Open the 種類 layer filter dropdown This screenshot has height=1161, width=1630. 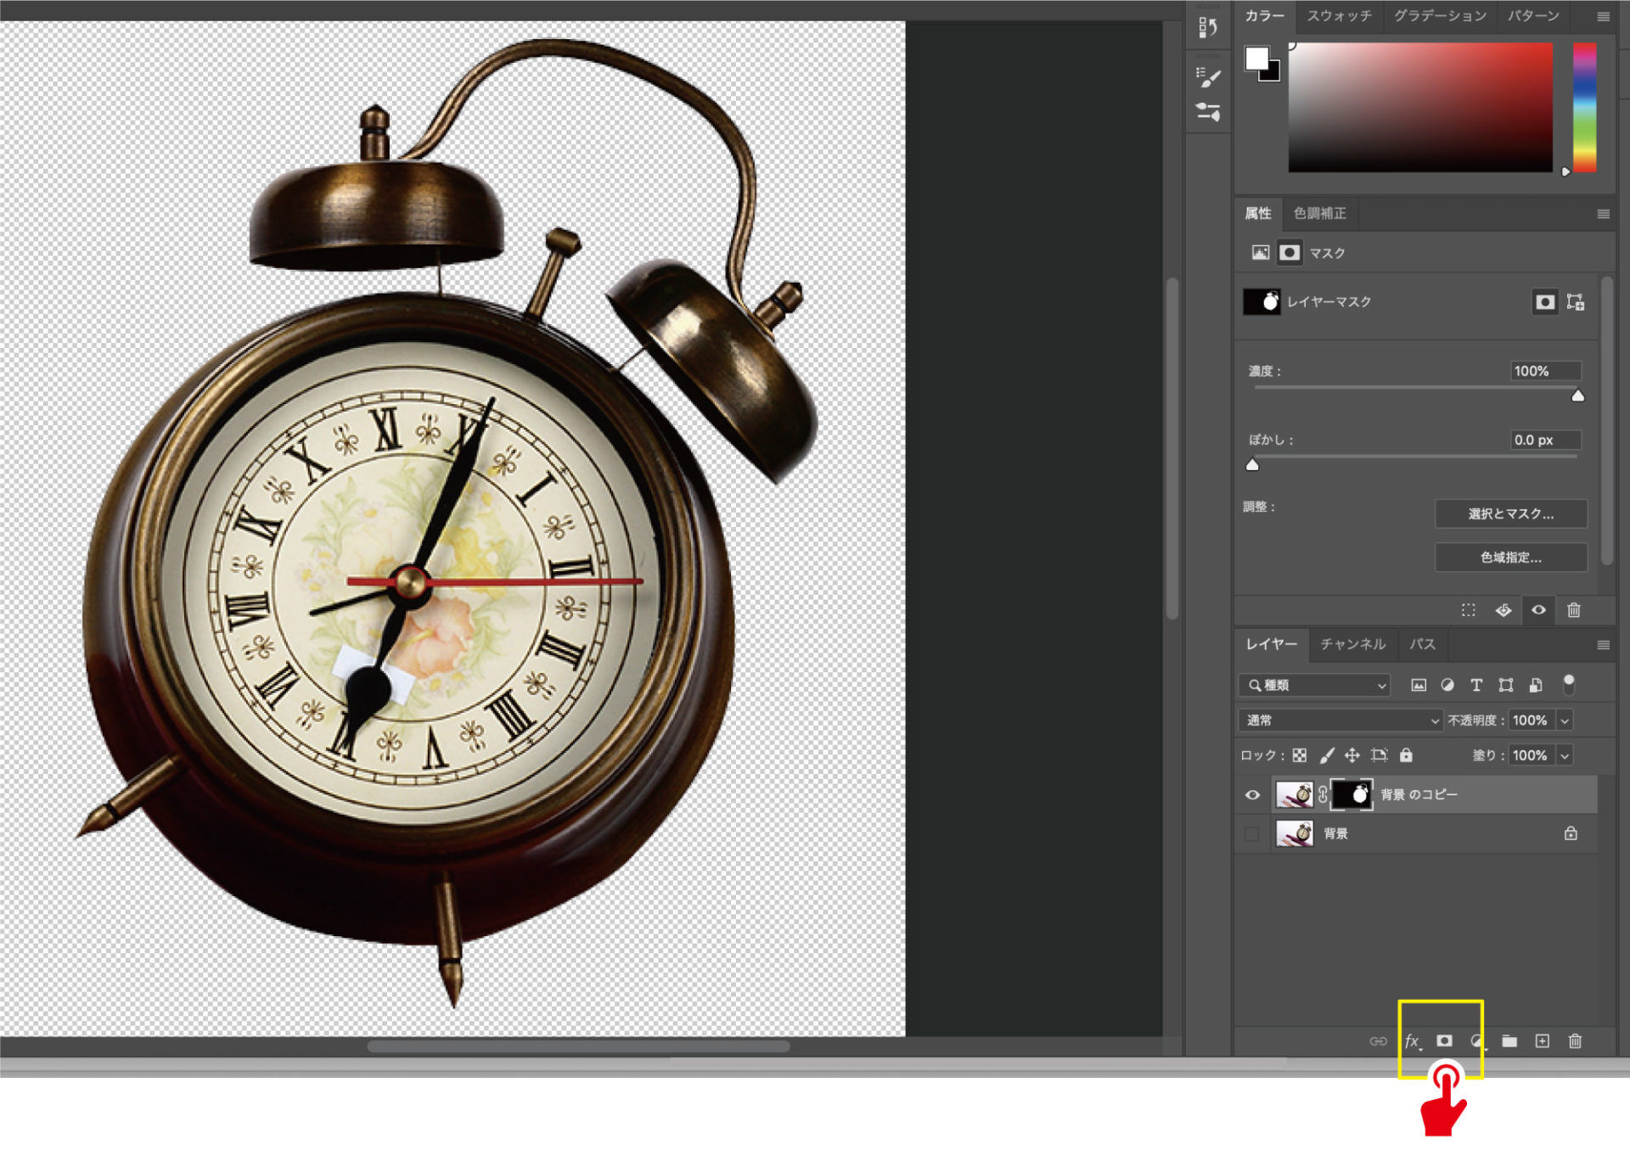point(1314,685)
